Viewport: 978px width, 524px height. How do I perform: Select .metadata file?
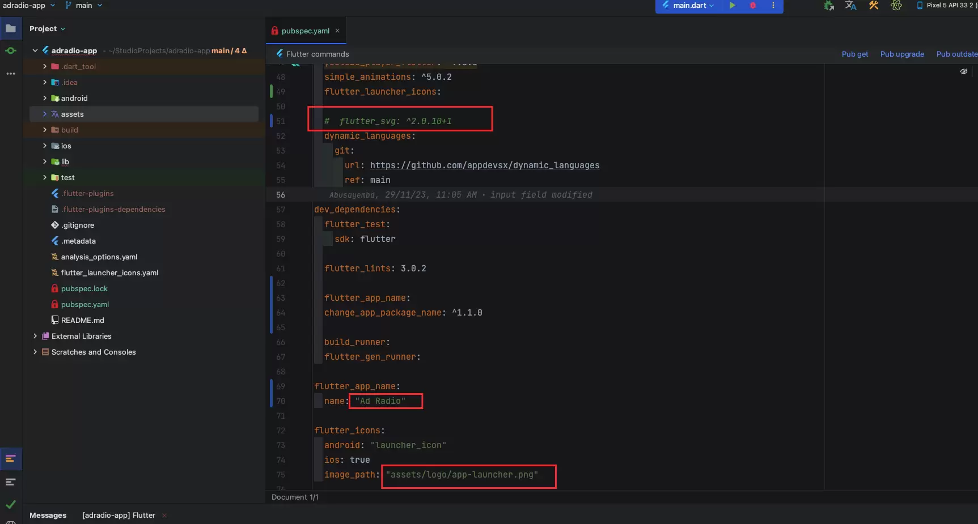tap(78, 241)
